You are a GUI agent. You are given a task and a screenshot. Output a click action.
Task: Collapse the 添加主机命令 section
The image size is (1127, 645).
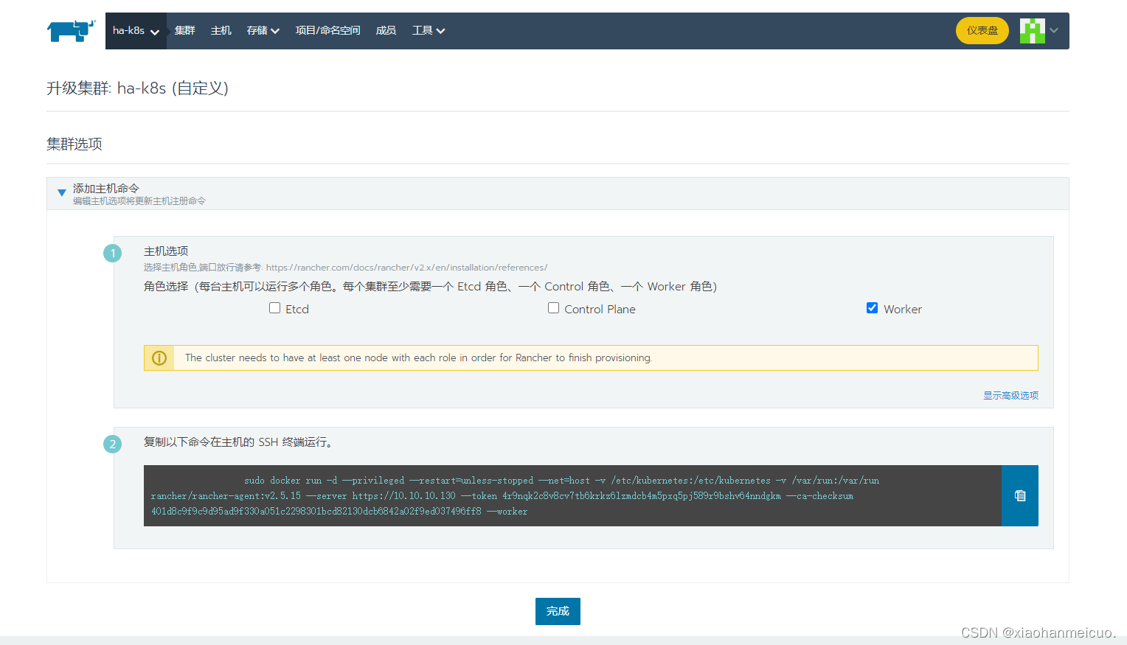click(x=62, y=193)
